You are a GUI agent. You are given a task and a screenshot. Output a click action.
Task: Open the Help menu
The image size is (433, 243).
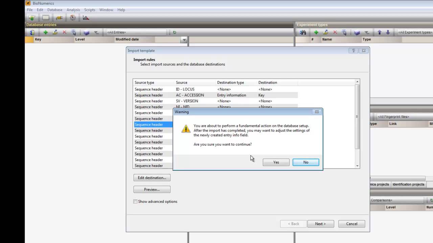point(121,10)
